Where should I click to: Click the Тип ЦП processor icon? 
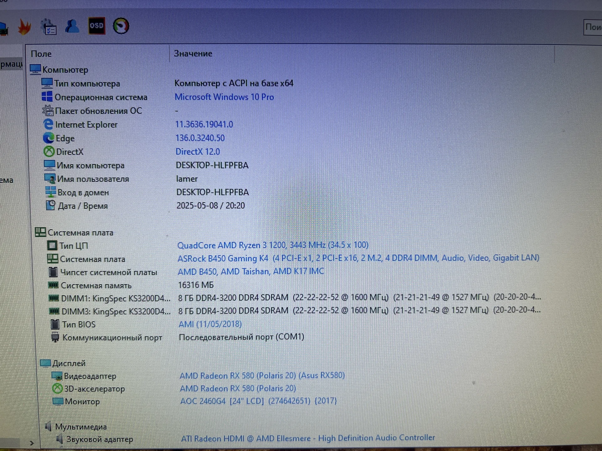(x=52, y=245)
